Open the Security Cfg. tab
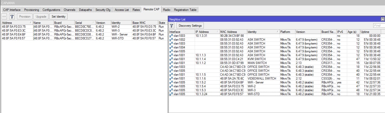This screenshot has height=113, width=385. (103, 10)
